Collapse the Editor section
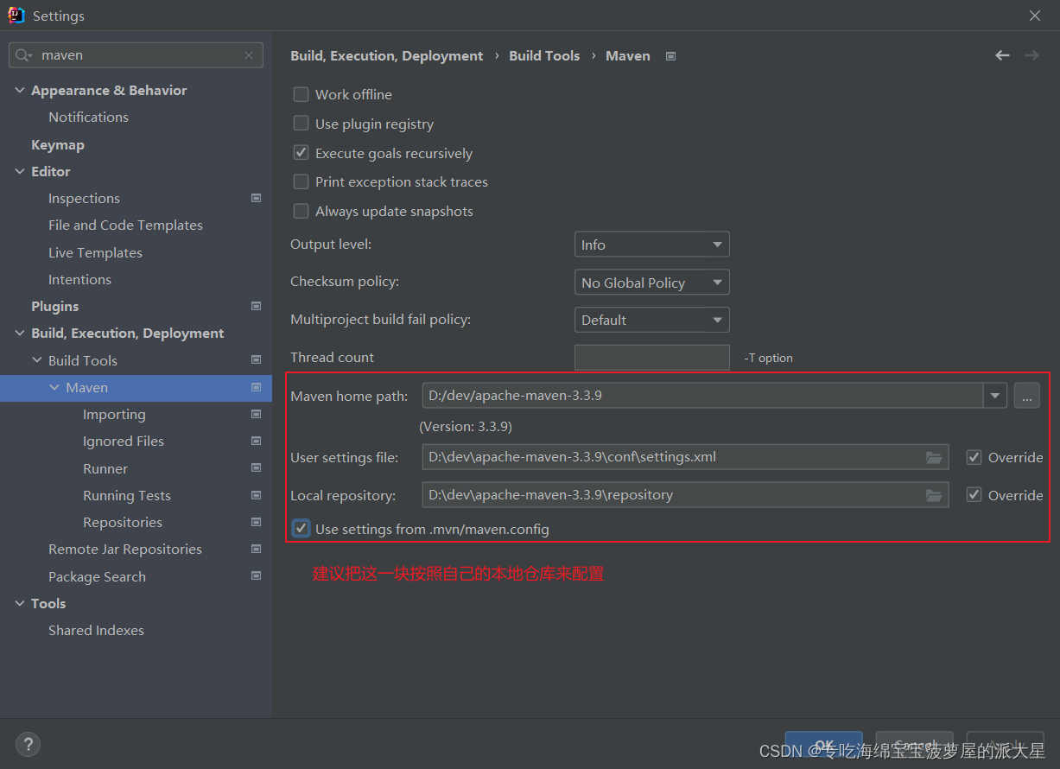Image resolution: width=1060 pixels, height=769 pixels. (x=20, y=171)
